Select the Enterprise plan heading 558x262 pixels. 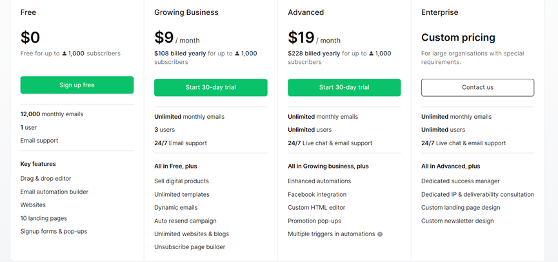click(439, 12)
